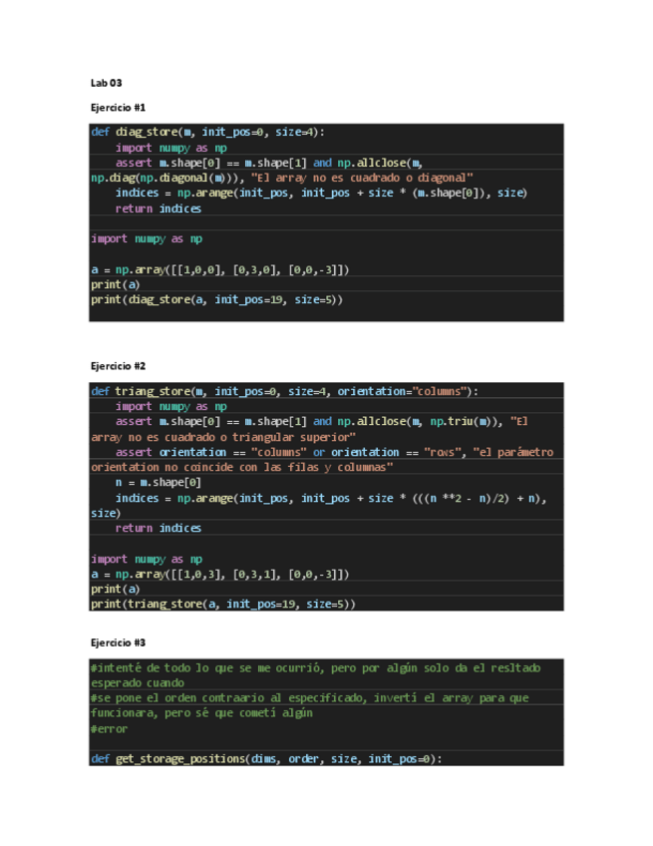The width and height of the screenshot is (653, 846).
Task: Click the "Lab 03" title
Action: tap(106, 83)
